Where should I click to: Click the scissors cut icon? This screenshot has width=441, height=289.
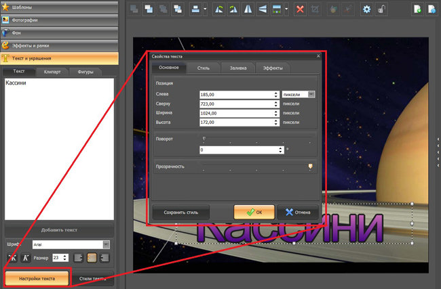348,9
